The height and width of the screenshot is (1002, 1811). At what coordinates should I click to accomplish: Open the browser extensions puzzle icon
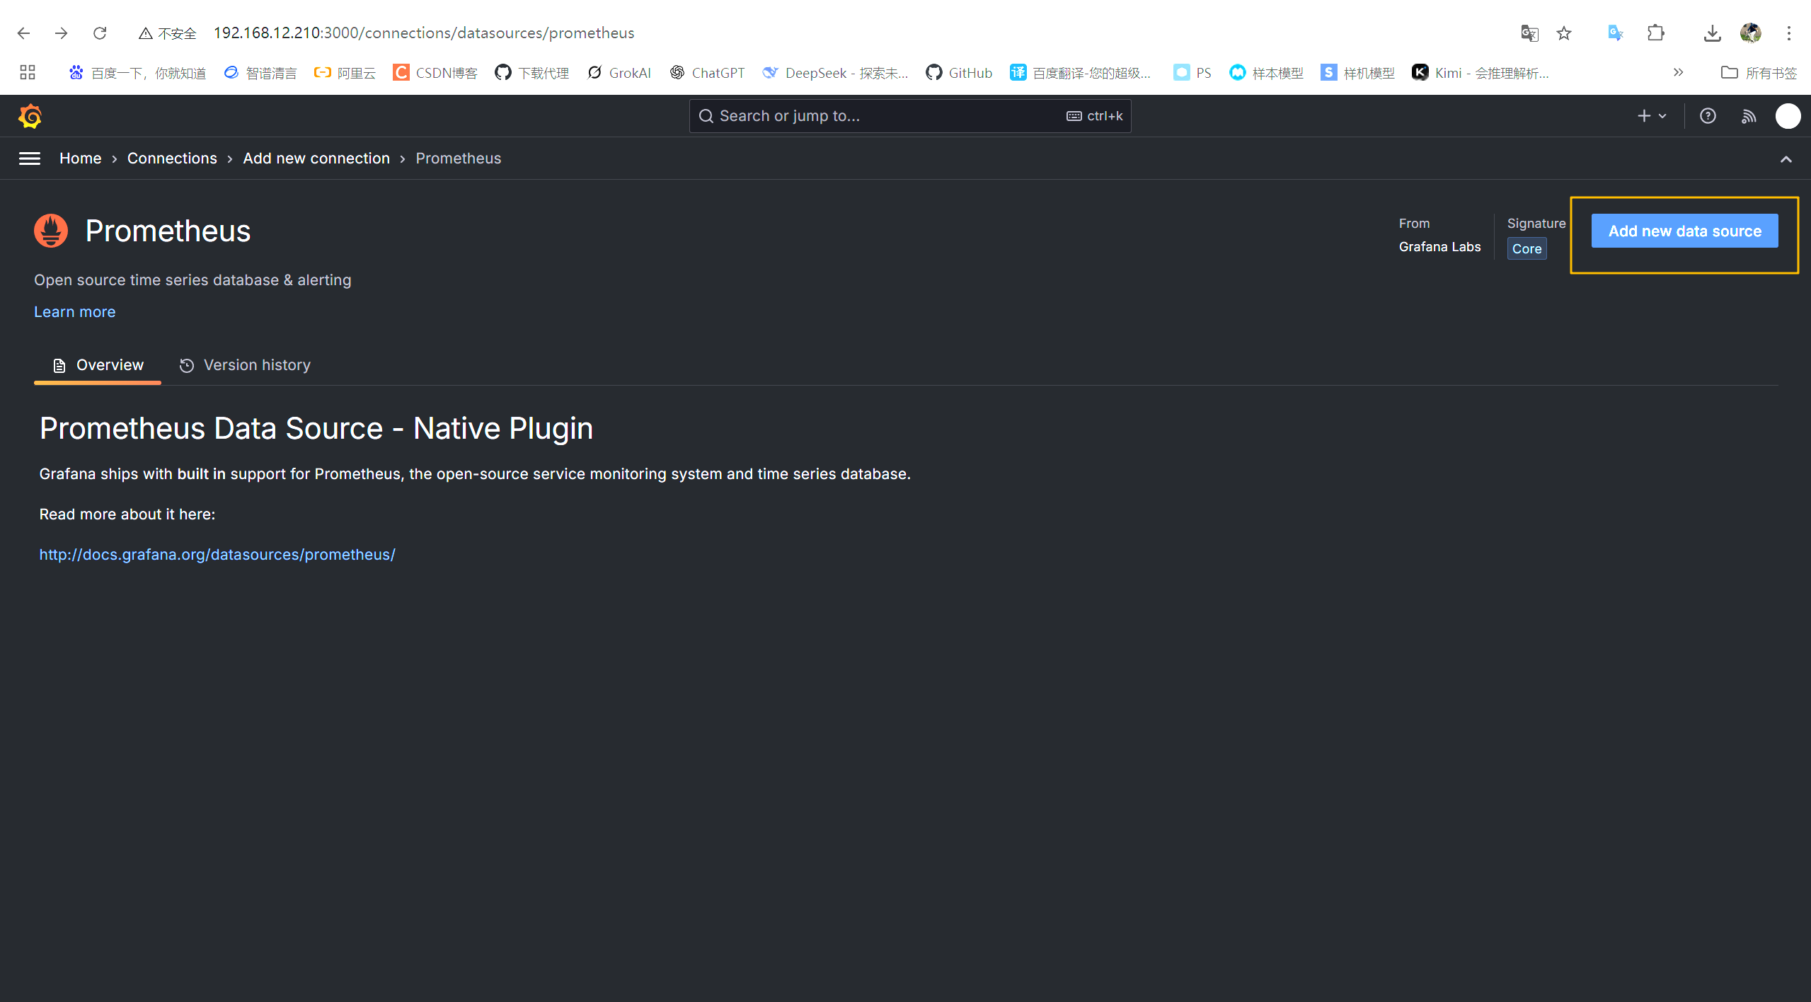coord(1655,33)
